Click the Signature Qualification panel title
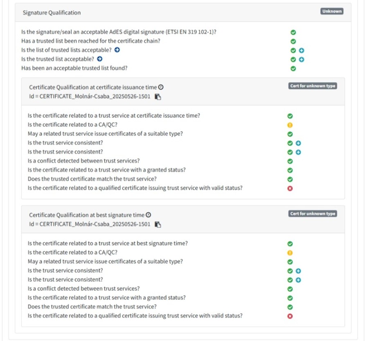The height and width of the screenshot is (341, 368). 52,13
